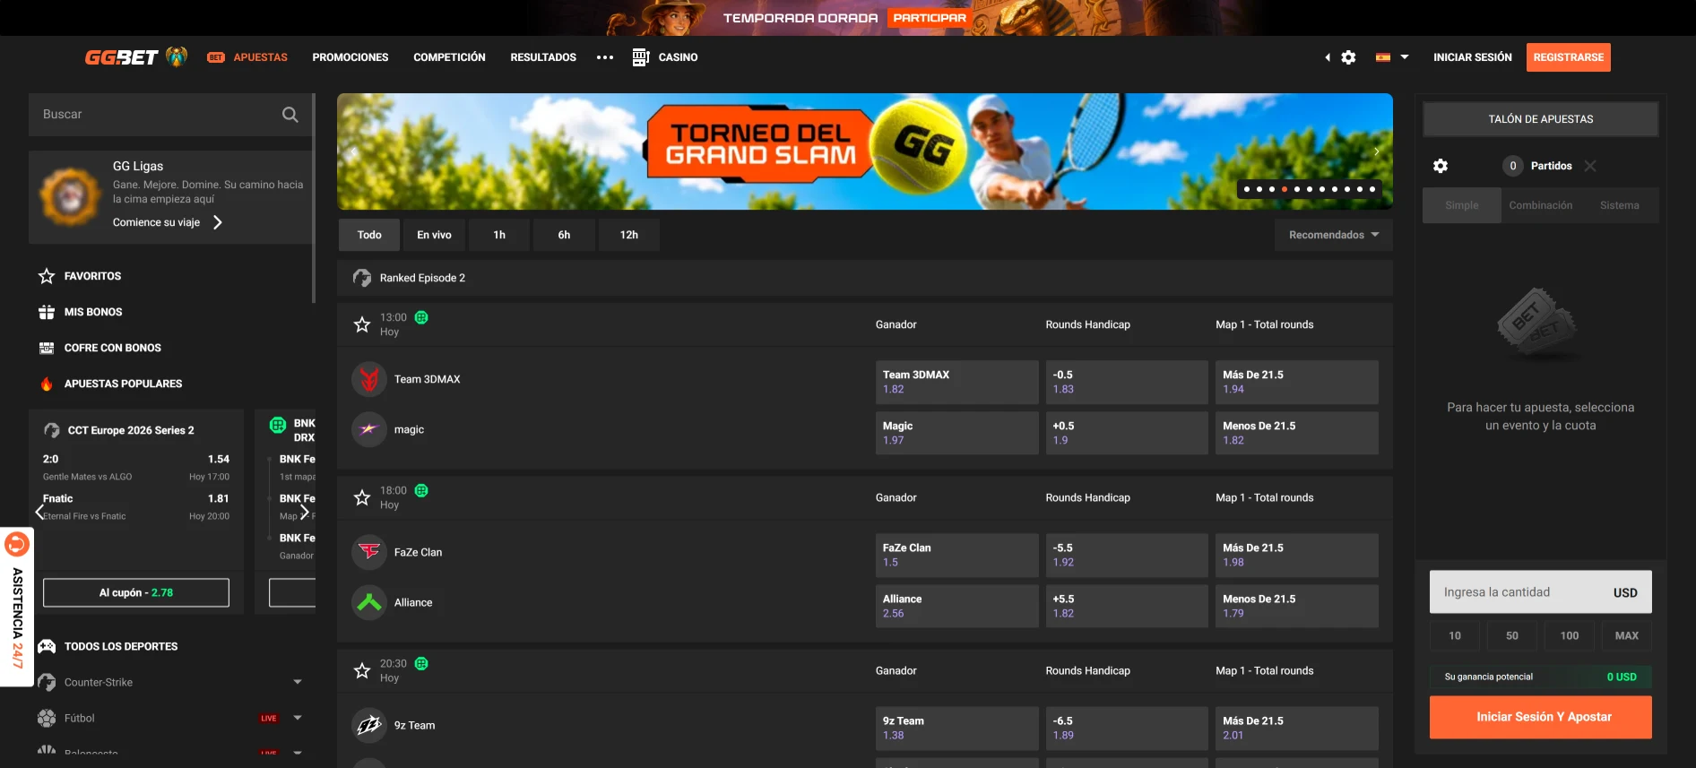Click the Casino slot machine icon
The width and height of the screenshot is (1696, 768).
point(640,57)
